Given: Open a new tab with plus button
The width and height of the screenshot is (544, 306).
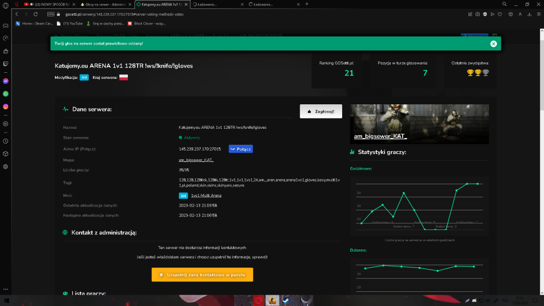Looking at the screenshot, I should point(307,4).
